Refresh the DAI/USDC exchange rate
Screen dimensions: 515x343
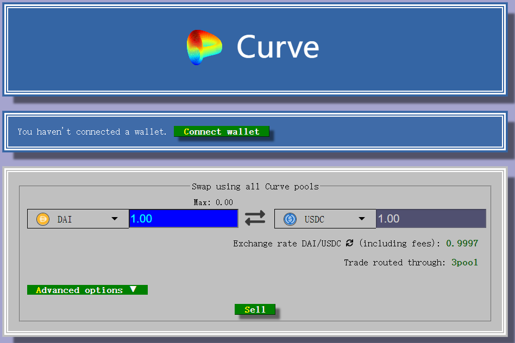pos(349,243)
